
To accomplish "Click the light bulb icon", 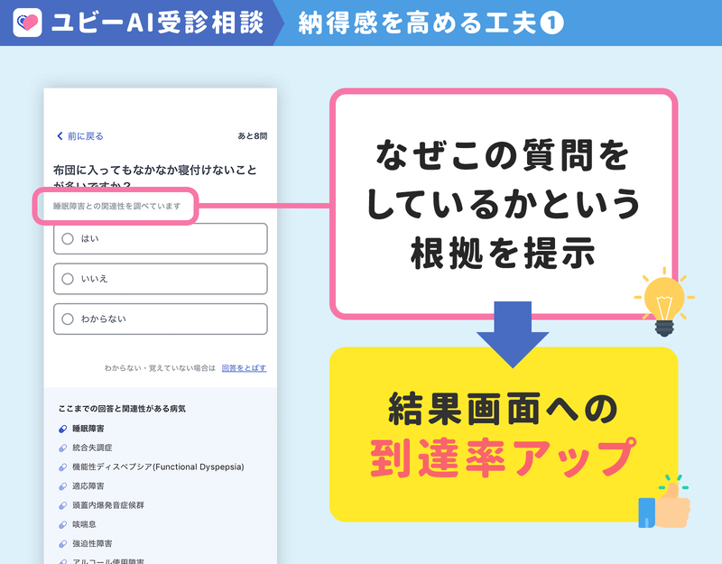I will click(x=664, y=302).
